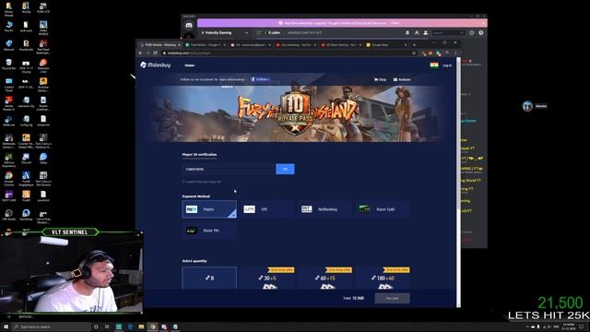Open Task View on the taskbar
The image size is (590, 332).
(x=107, y=326)
